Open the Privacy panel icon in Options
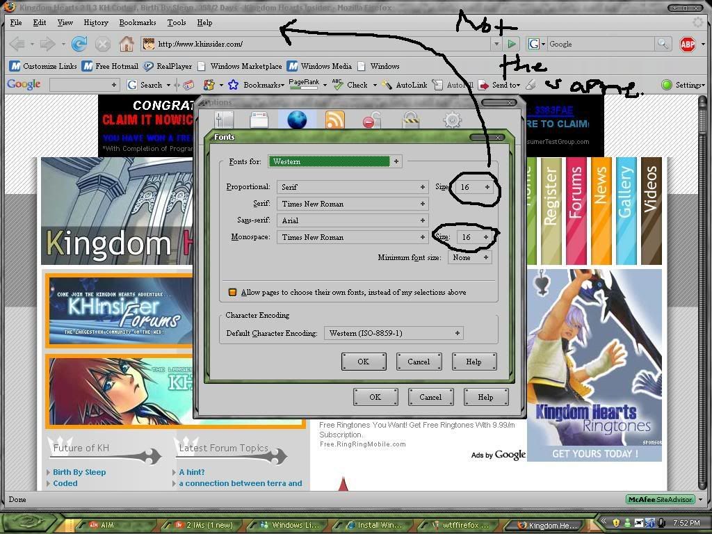712x534 pixels. [x=371, y=120]
